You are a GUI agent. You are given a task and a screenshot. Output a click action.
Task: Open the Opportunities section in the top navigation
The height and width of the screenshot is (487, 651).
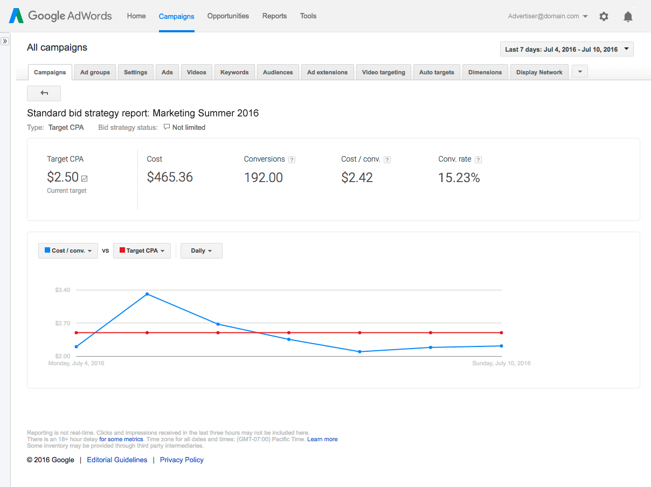[x=227, y=16]
